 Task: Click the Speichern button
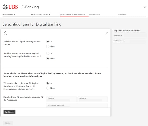click(9, 112)
